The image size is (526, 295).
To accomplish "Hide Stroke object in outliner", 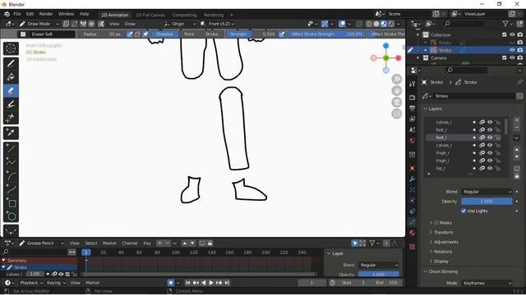I will coord(512,50).
